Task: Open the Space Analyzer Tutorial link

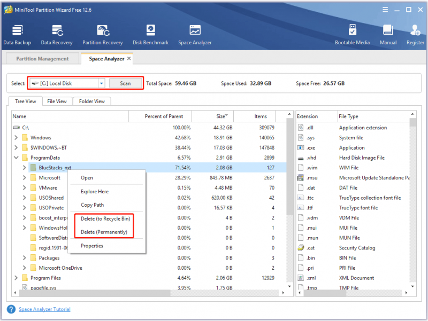Action: point(44,309)
